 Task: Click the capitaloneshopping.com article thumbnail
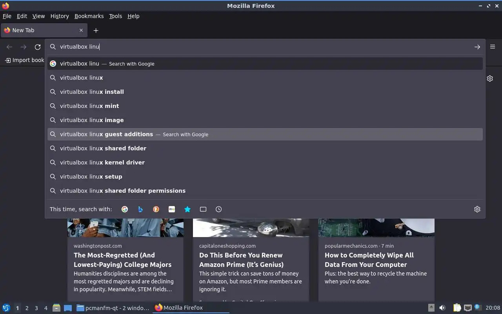click(251, 228)
